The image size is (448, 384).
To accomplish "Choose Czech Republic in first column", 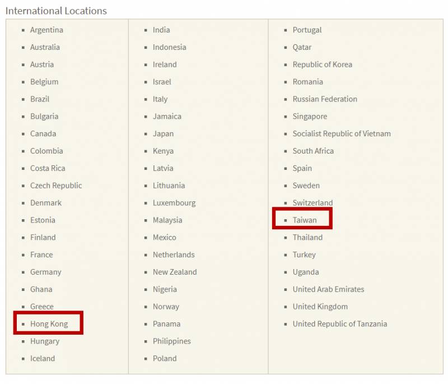I will pos(56,186).
